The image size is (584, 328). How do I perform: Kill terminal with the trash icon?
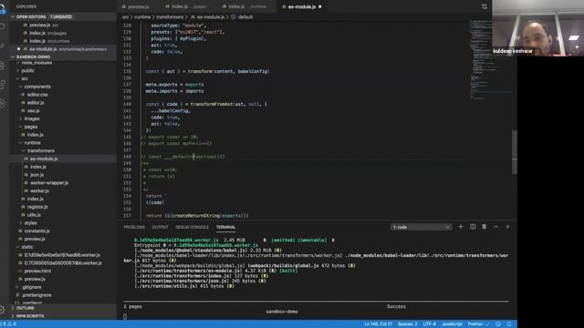point(485,227)
